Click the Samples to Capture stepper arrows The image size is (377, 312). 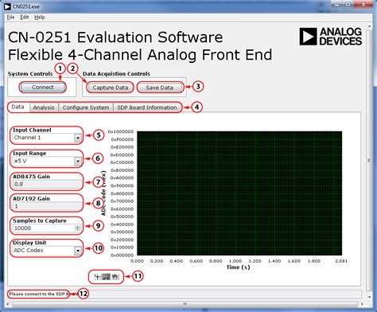pos(77,228)
